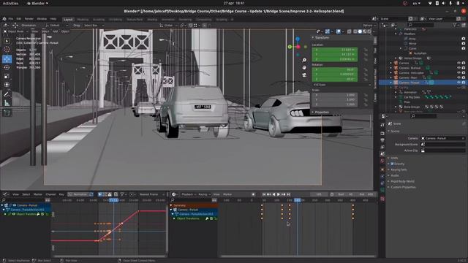Click the zoom magnifier viewport gizmo
Screen dimensions: 468x263
(304, 60)
